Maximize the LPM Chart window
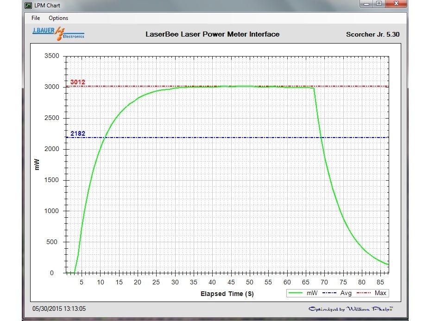 [x=379, y=4]
